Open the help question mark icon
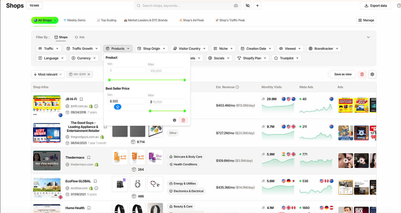Image resolution: width=401 pixels, height=213 pixels. click(399, 6)
